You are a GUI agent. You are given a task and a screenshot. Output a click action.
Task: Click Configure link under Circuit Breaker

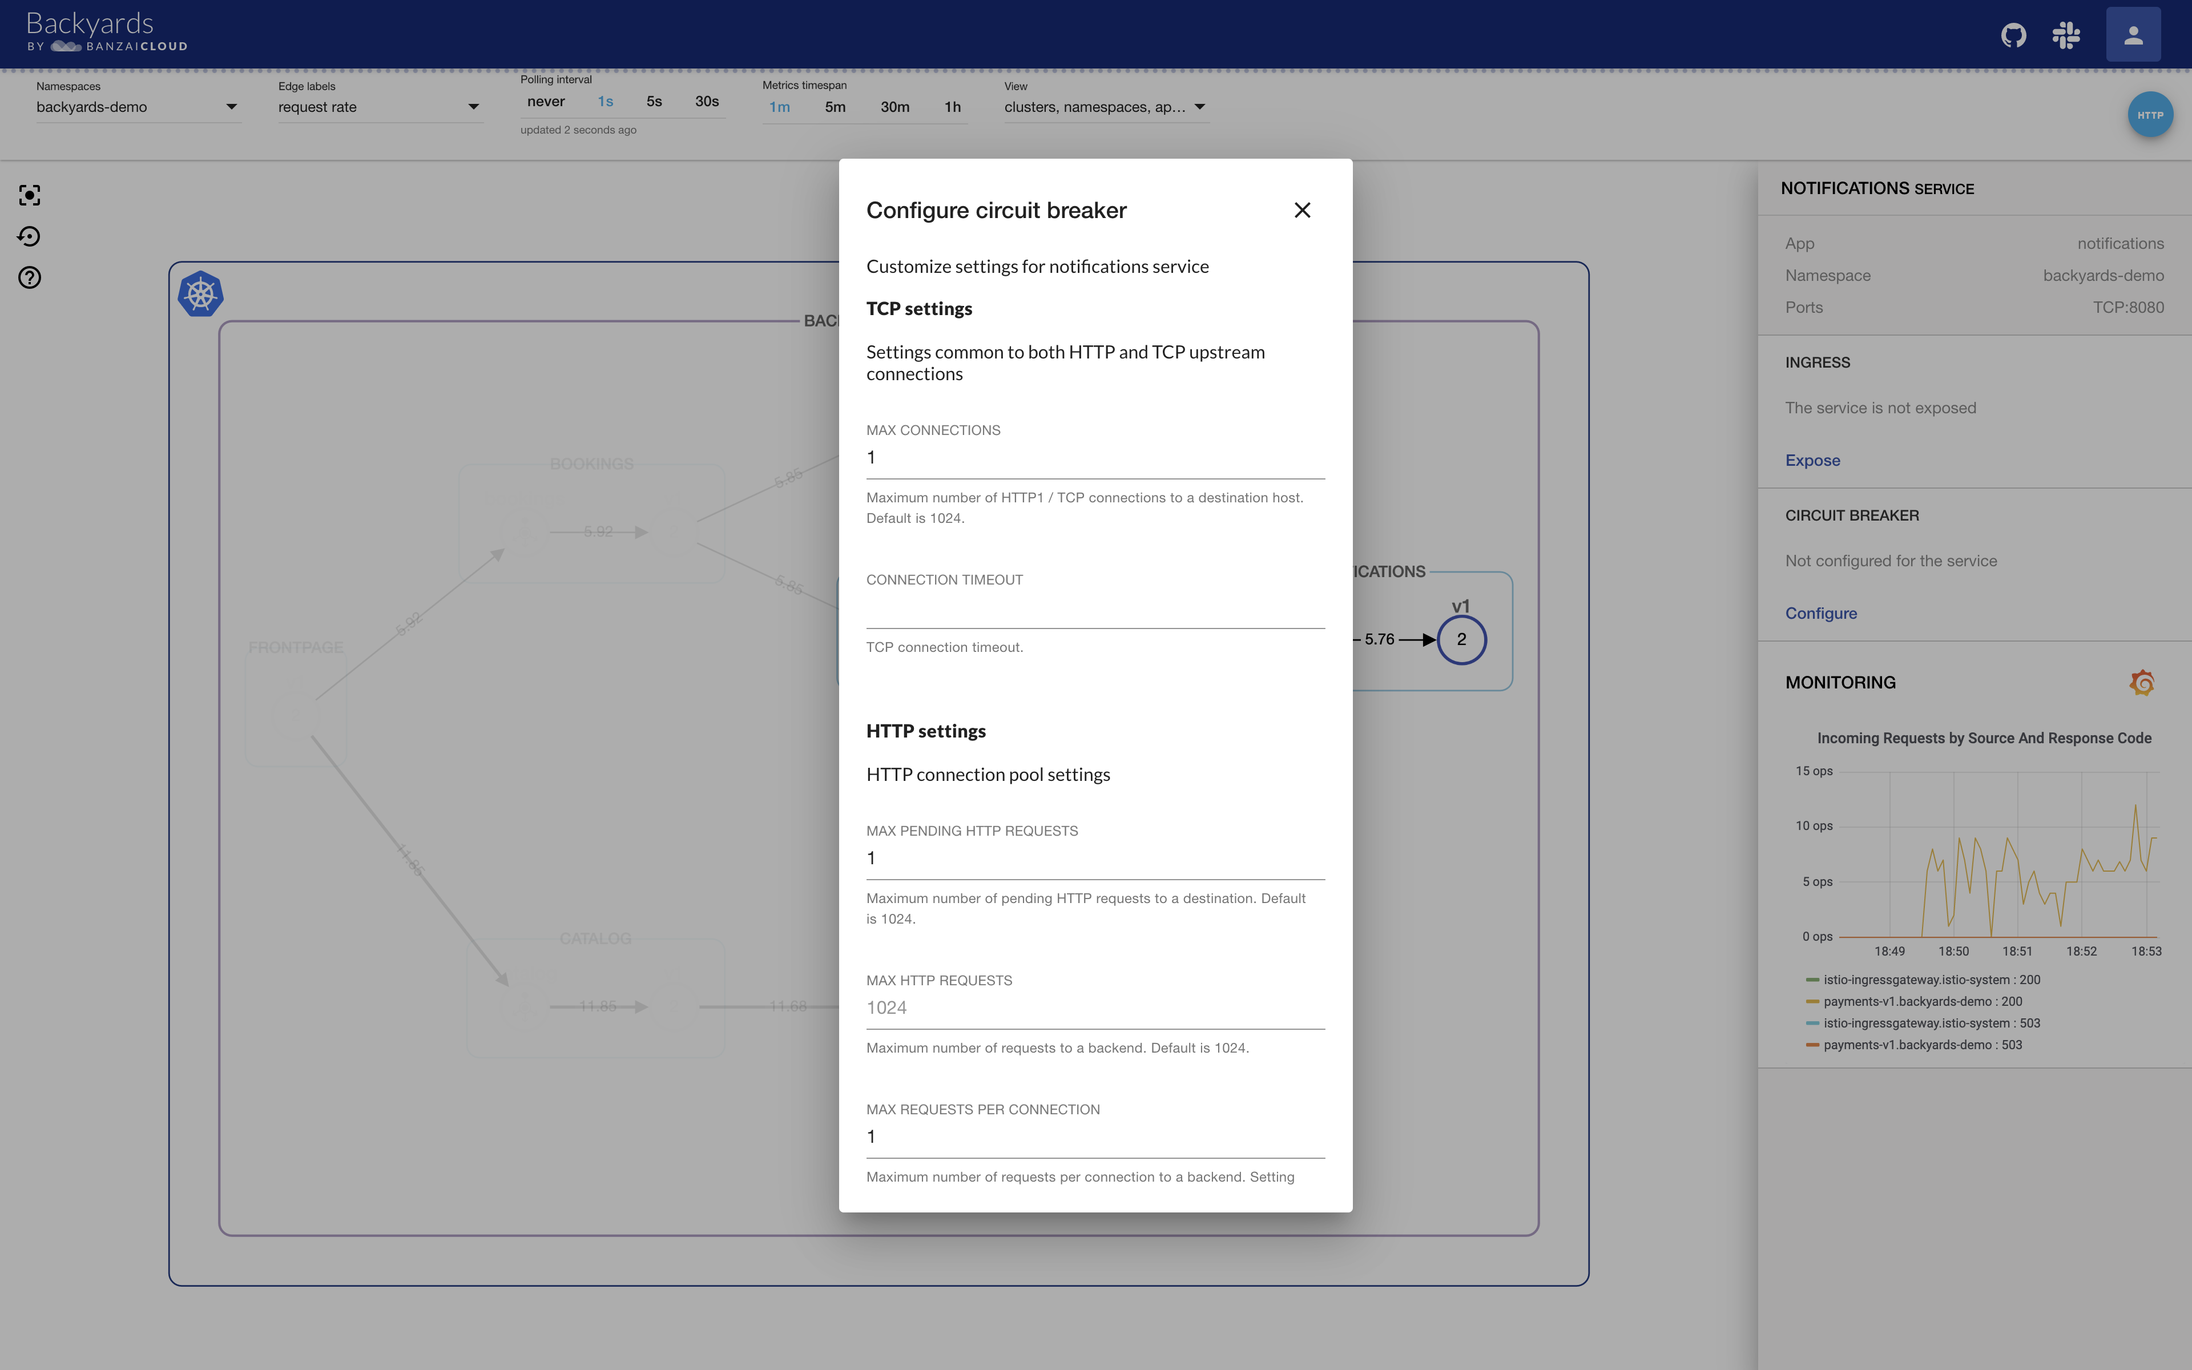[1820, 614]
